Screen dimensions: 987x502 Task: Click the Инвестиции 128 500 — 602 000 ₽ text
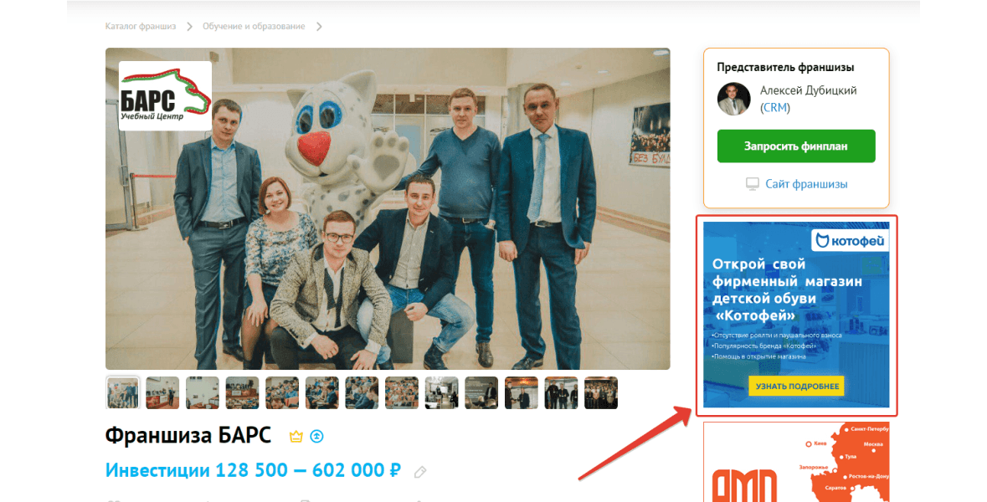point(253,470)
